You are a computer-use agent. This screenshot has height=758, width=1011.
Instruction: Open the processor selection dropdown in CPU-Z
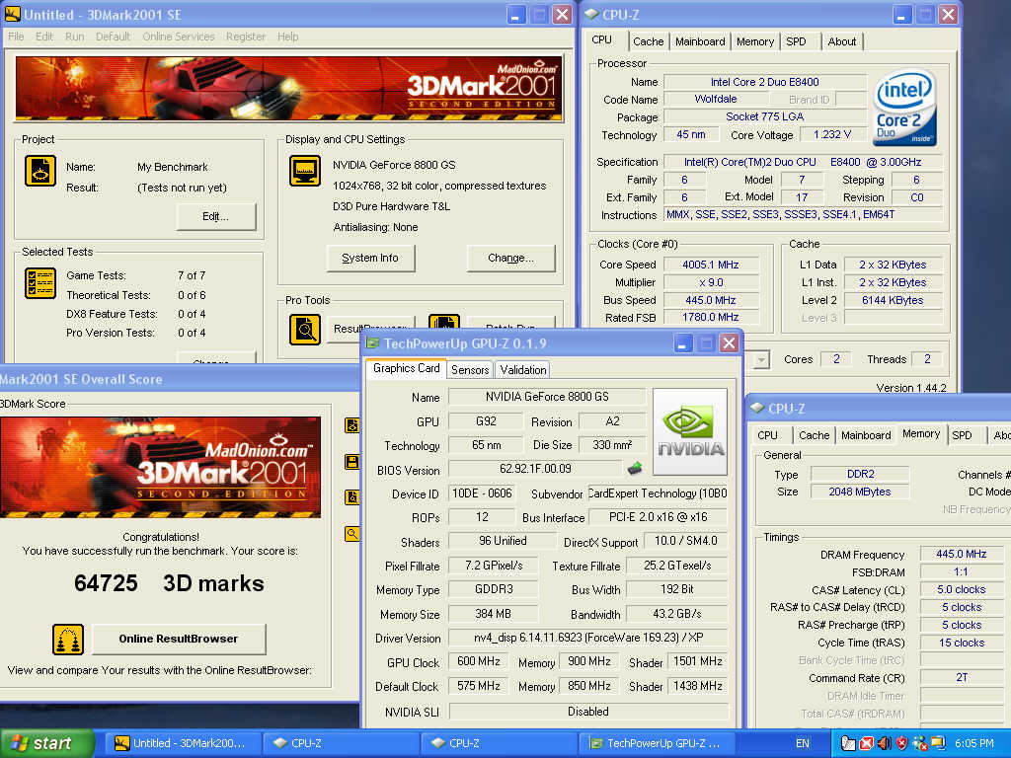tap(761, 359)
